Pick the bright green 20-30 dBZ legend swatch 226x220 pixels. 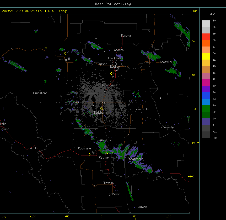[x=206, y=109]
